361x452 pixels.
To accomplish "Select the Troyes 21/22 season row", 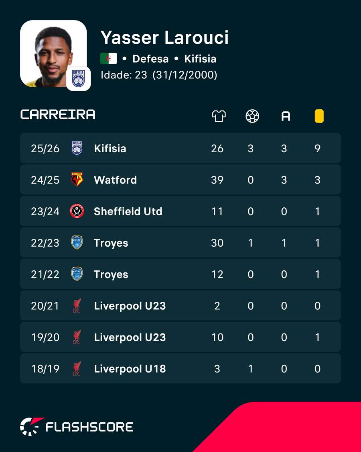I will click(180, 274).
